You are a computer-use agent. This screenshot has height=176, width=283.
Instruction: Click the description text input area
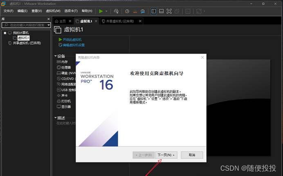pyautogui.click(x=66, y=123)
